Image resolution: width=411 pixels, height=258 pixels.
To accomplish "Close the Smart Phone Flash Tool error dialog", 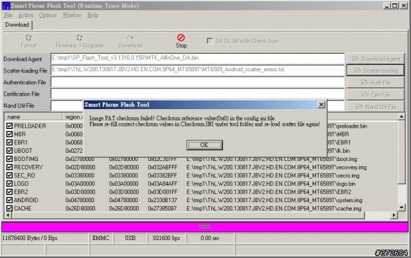I will [x=321, y=104].
